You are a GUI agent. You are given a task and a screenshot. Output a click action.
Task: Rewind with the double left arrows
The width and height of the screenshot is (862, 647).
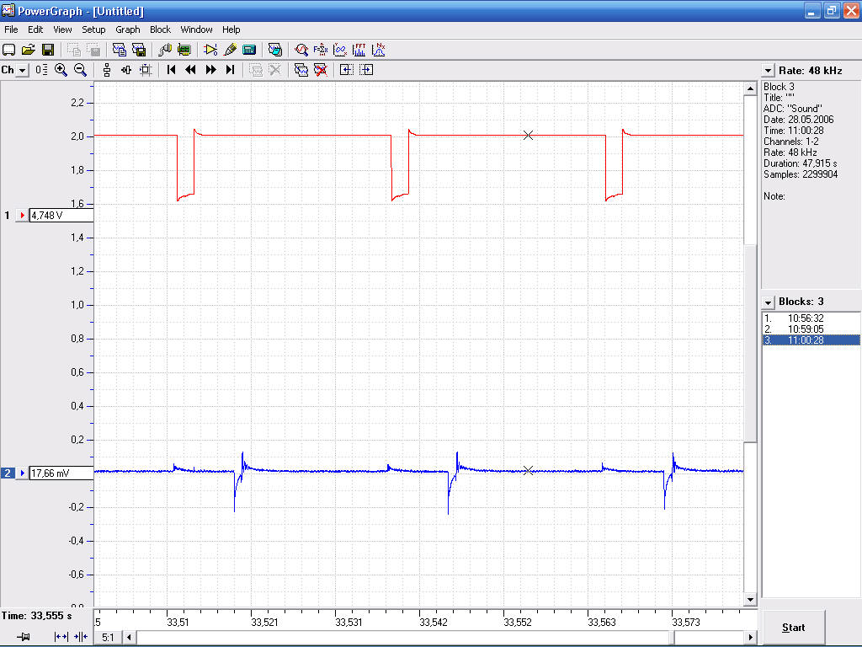[x=191, y=70]
